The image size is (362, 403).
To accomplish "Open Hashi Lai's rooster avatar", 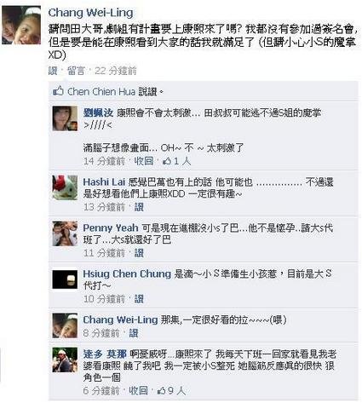I will coord(65,187).
